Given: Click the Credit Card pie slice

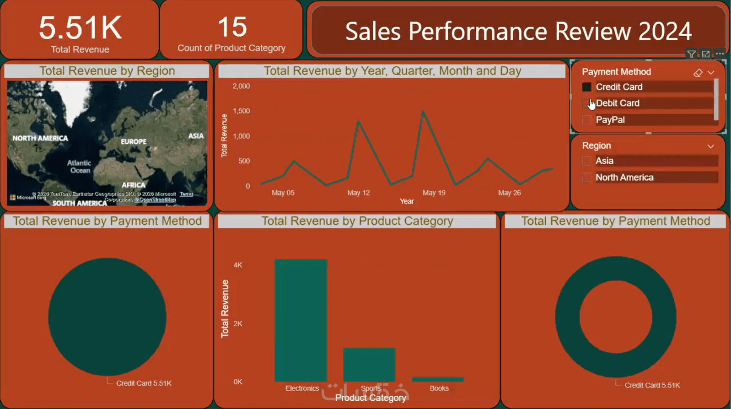Looking at the screenshot, I should [107, 317].
